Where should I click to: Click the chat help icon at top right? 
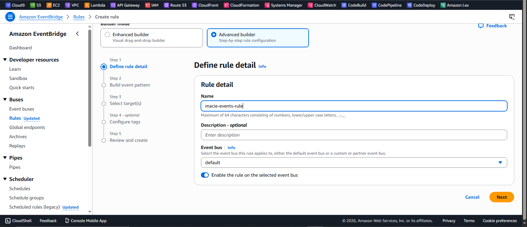click(x=512, y=16)
